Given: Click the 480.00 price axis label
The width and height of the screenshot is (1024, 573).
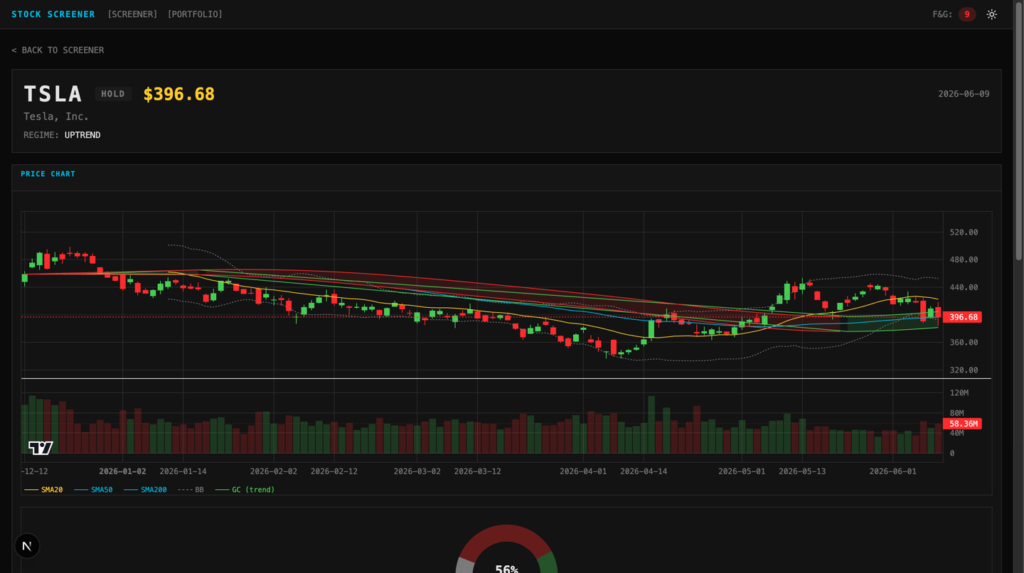Looking at the screenshot, I should coord(964,260).
